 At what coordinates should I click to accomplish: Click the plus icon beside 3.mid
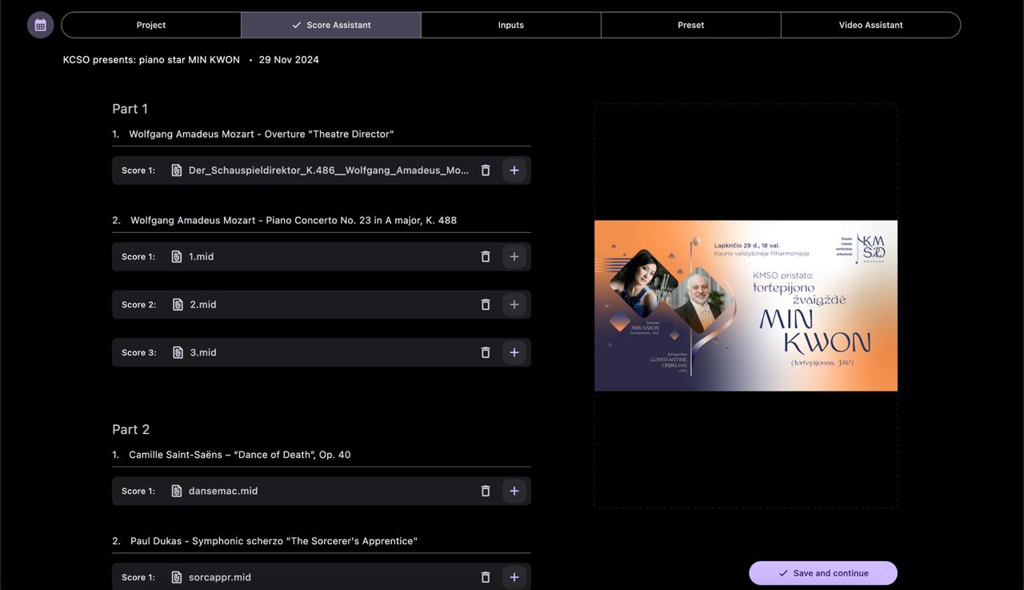[x=514, y=352]
